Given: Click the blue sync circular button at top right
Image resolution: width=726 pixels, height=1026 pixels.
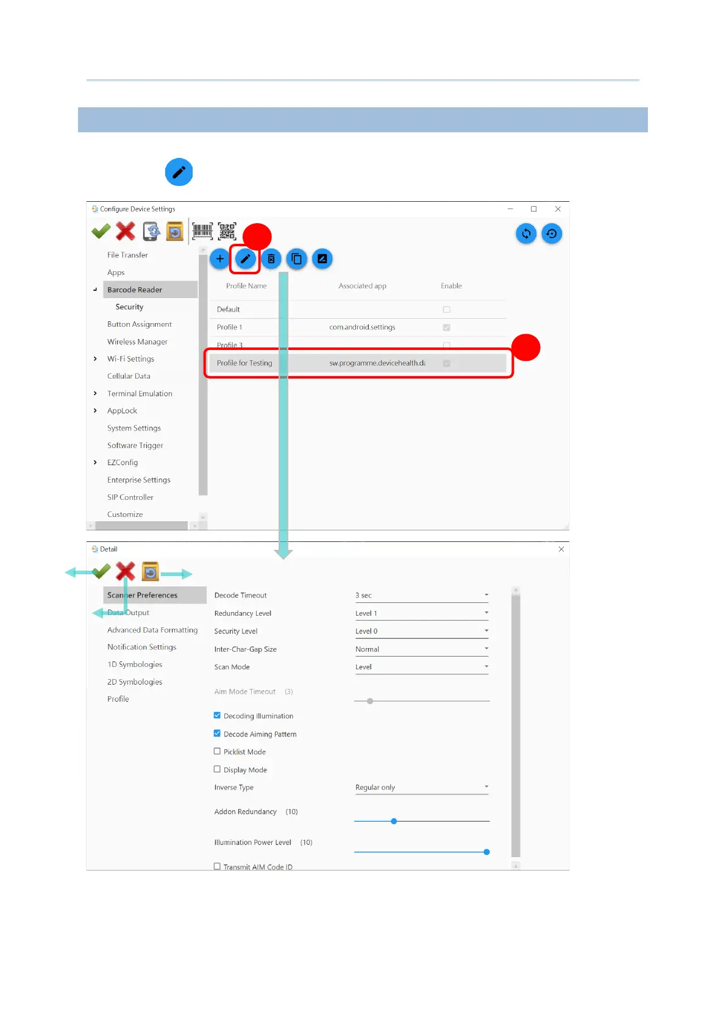Looking at the screenshot, I should click(x=526, y=233).
